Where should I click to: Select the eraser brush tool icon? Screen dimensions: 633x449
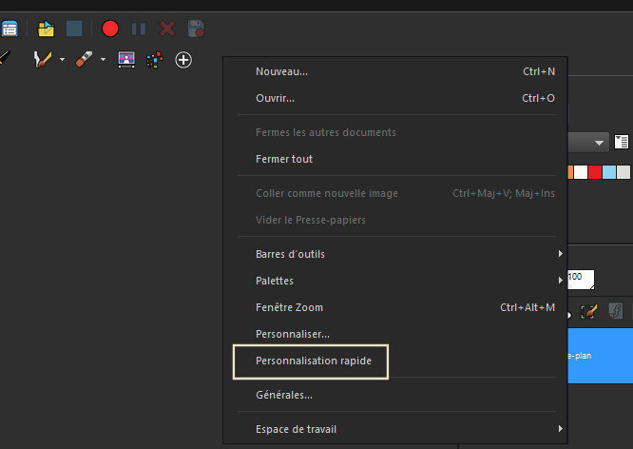click(84, 59)
